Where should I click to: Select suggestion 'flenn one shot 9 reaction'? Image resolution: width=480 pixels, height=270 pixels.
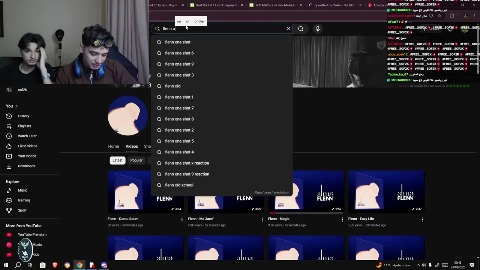(x=222, y=174)
